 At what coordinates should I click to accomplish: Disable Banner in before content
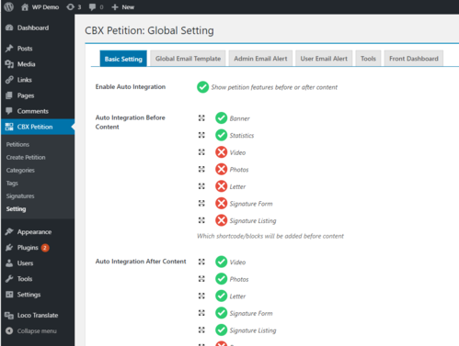coord(221,118)
